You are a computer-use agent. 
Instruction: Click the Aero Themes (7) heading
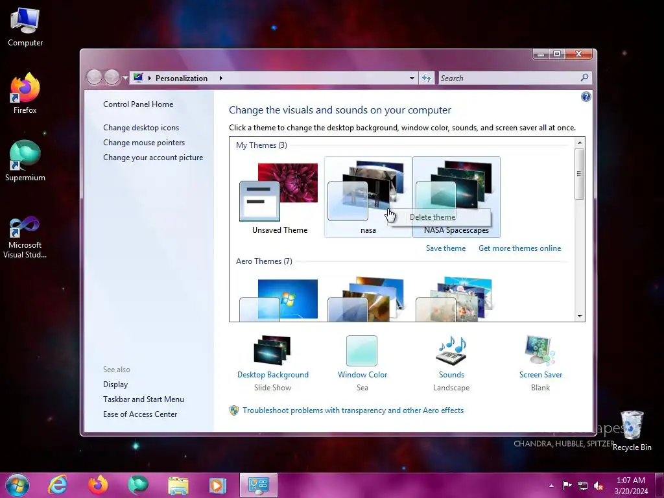[264, 261]
